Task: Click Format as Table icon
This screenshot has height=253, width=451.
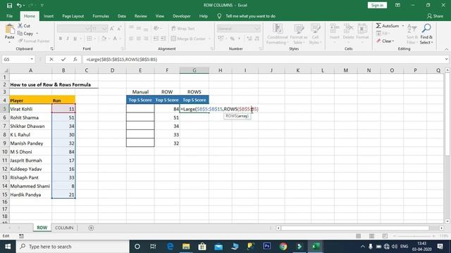Action: coord(299,29)
